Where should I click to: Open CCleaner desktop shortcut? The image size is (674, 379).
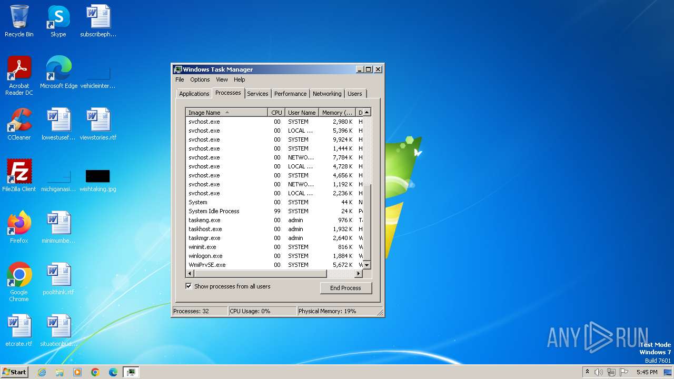pyautogui.click(x=19, y=124)
